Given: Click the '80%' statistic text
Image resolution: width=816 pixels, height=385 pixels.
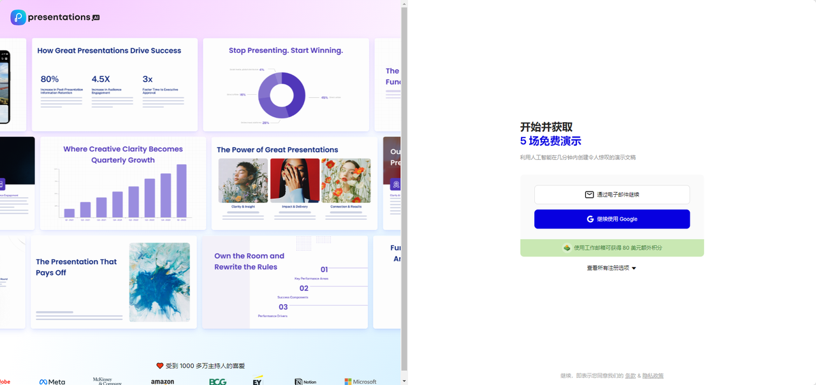Looking at the screenshot, I should coord(50,80).
